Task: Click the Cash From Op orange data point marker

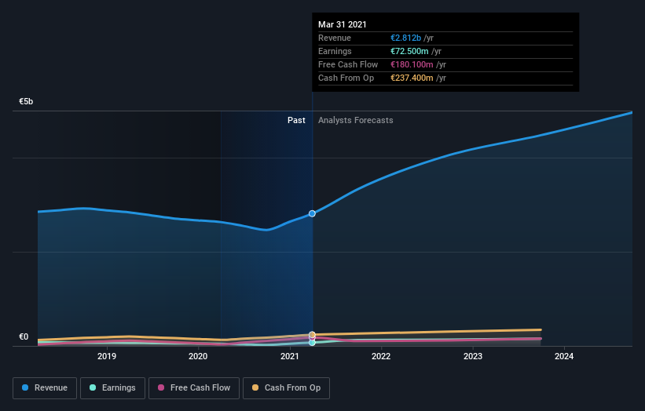Action: click(312, 335)
